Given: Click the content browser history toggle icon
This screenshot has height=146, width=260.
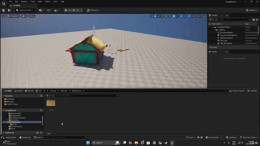Looking at the screenshot, I should point(37,91).
